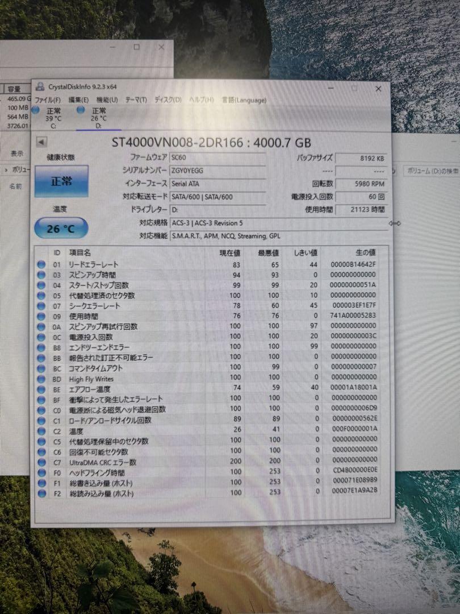Click status icon for C1 ロード/アンロードサイクル回数
The width and height of the screenshot is (460, 614).
click(41, 421)
